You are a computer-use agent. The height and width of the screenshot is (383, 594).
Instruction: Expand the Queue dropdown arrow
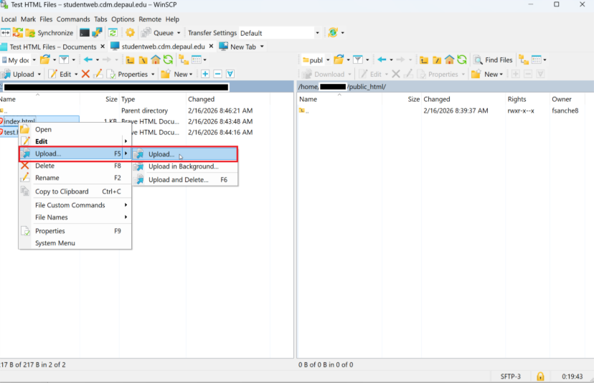point(179,33)
